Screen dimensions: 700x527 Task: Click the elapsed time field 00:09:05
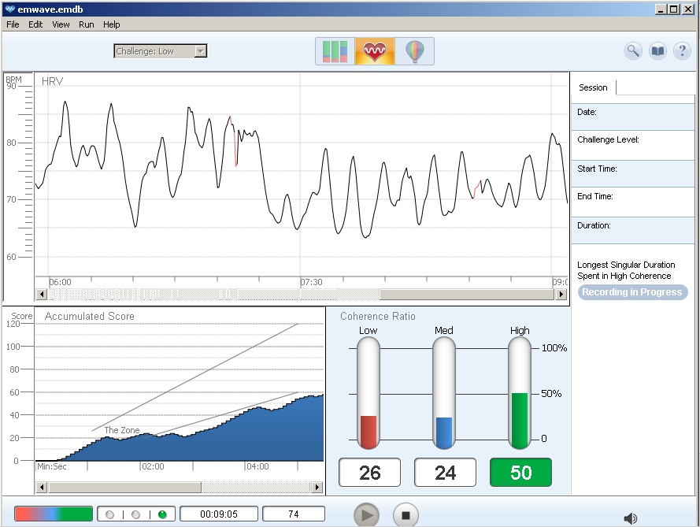tap(219, 514)
